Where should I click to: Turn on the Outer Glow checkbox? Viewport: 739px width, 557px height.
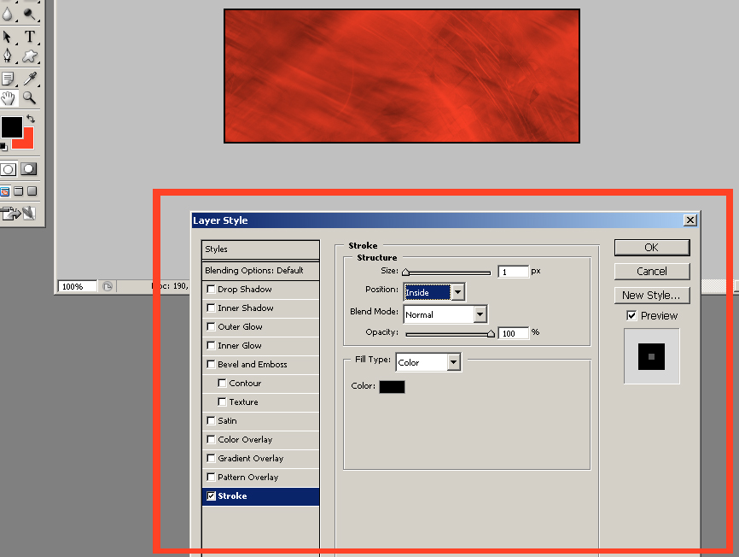(x=211, y=327)
